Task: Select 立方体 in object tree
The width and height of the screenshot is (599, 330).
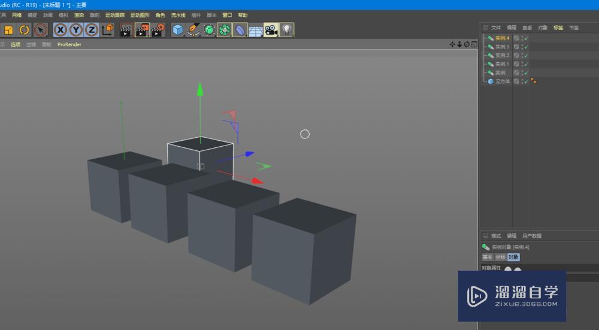Action: tap(503, 81)
